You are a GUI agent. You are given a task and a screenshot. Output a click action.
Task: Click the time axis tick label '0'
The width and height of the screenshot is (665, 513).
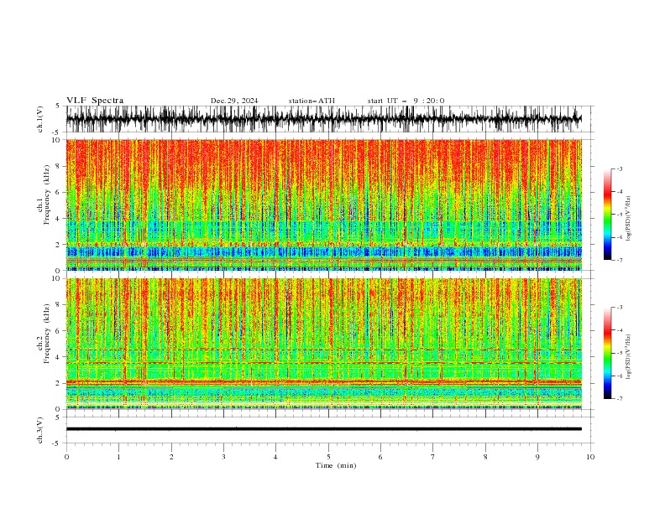[66, 457]
